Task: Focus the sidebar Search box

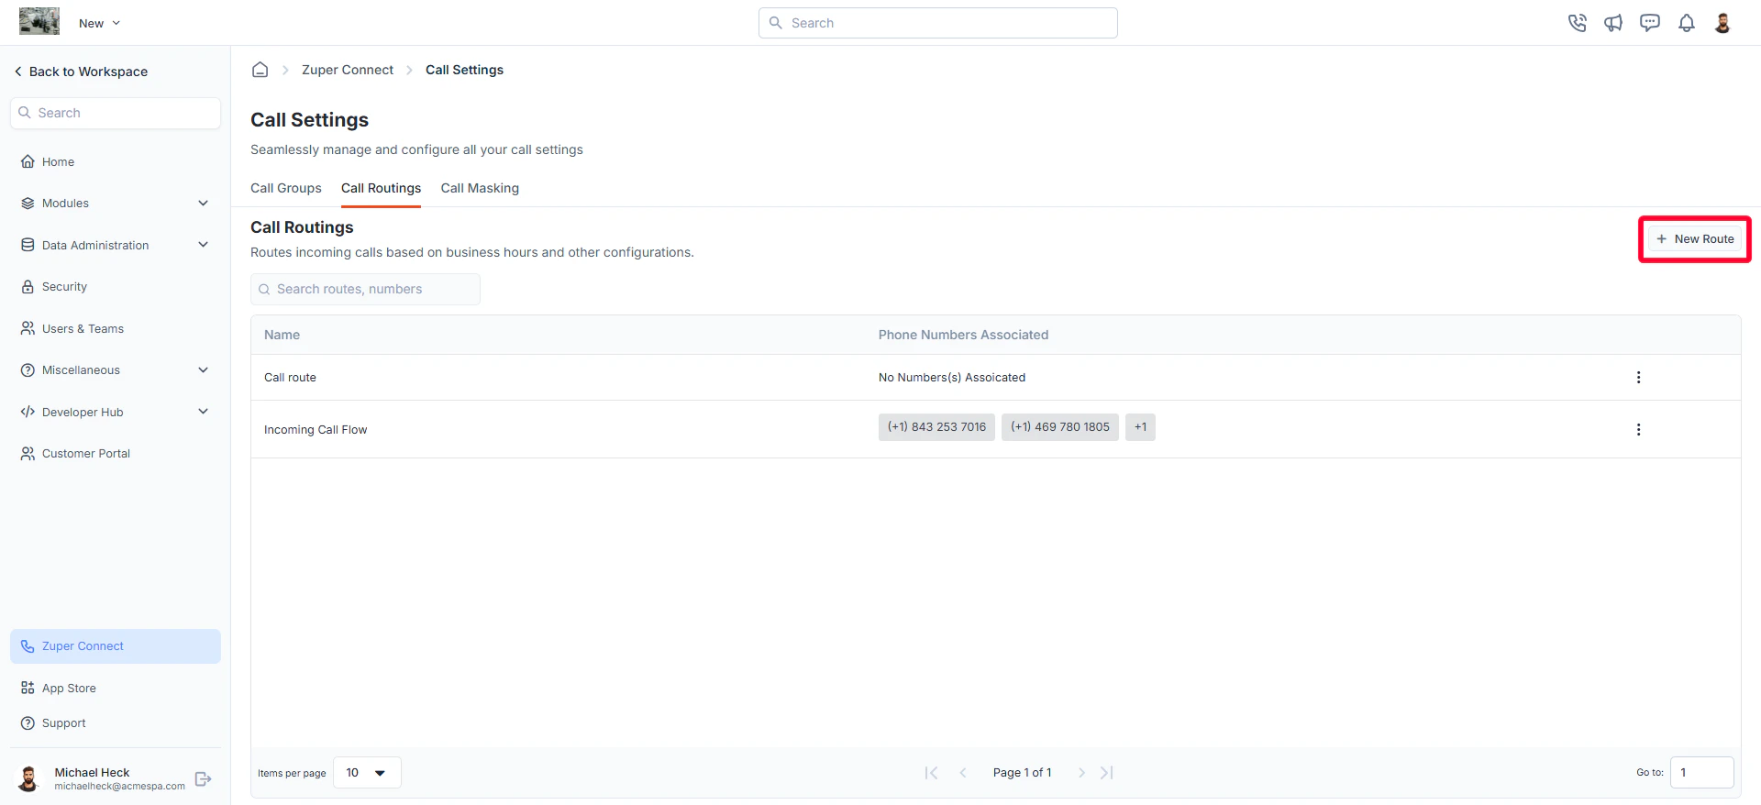Action: 116,113
